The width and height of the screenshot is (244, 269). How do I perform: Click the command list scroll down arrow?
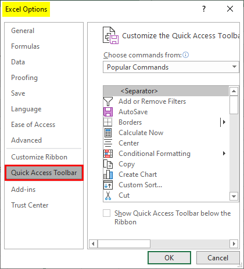click(234, 197)
